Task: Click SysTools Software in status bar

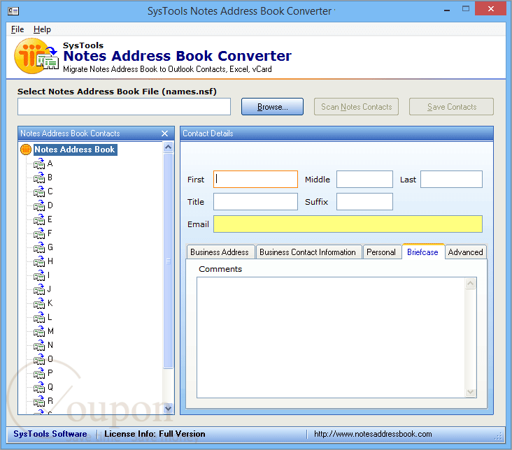Action: [50, 434]
